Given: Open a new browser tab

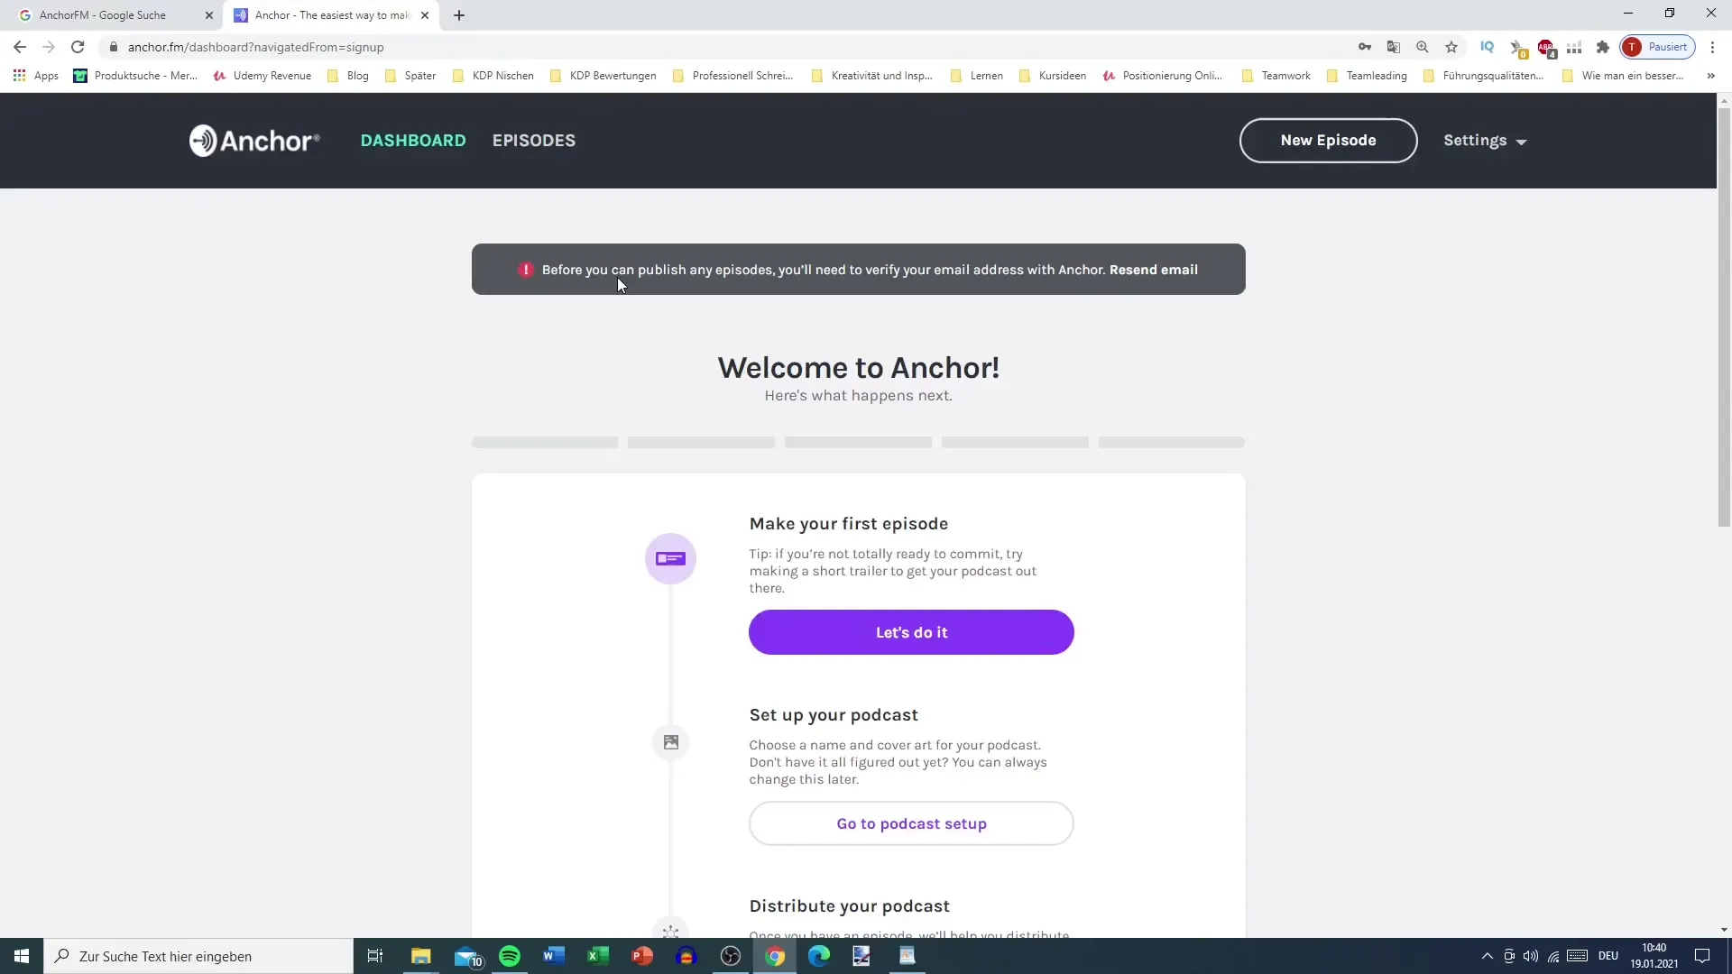Looking at the screenshot, I should (x=459, y=15).
